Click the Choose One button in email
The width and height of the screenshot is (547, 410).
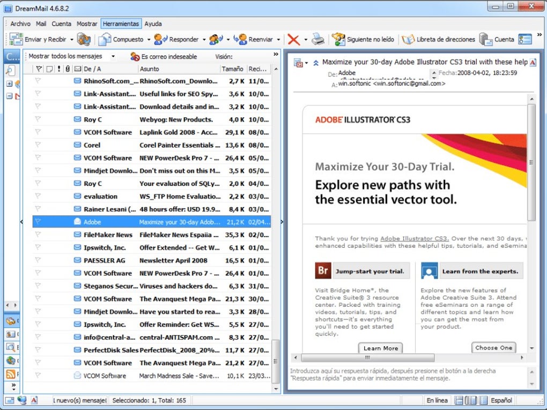[493, 348]
